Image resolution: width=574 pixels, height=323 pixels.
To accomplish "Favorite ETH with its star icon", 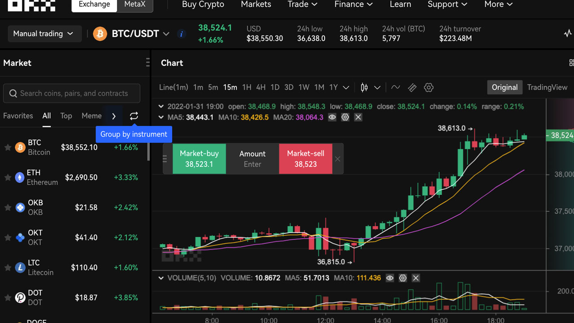I will pos(7,178).
